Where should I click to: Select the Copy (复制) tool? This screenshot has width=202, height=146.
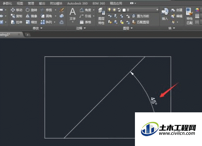16,16
